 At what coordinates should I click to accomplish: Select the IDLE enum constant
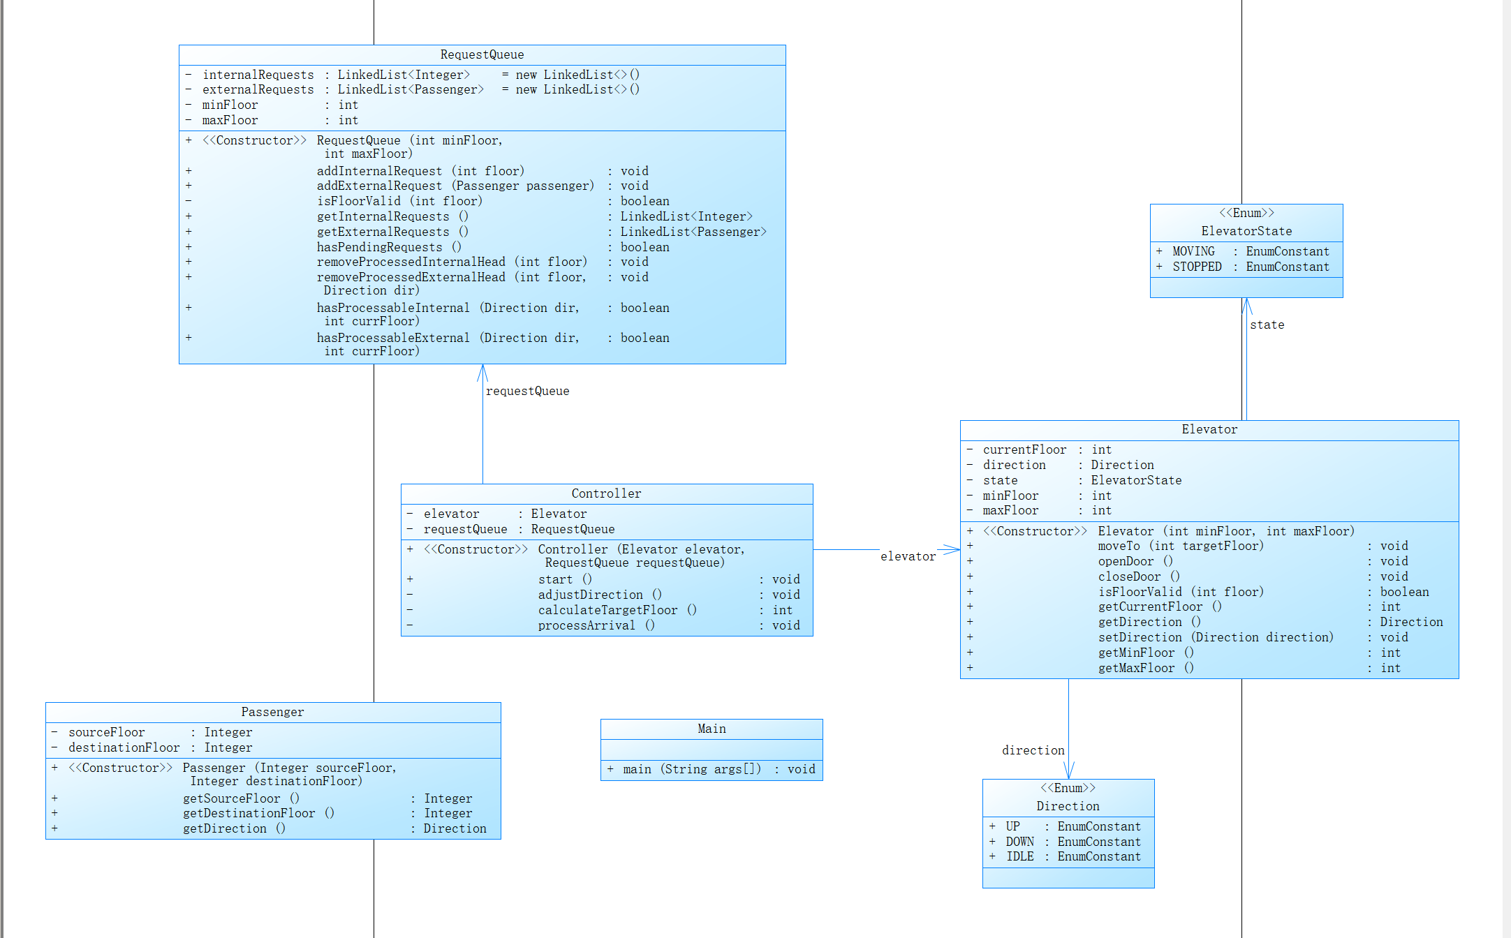pos(1019,856)
